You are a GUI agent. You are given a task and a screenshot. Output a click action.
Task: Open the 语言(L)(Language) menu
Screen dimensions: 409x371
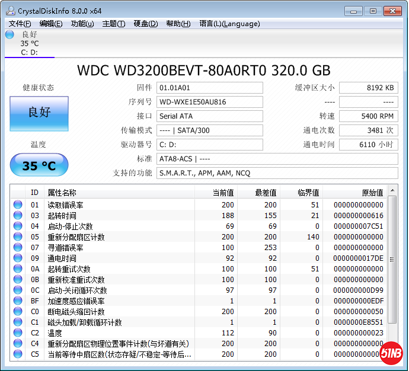[229, 24]
